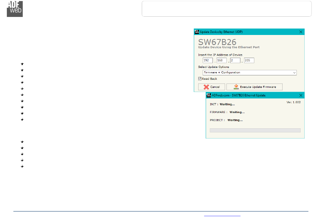The image size is (323, 222).
Task: Click the Ver. 1.602 version label
Action: (x=293, y=102)
